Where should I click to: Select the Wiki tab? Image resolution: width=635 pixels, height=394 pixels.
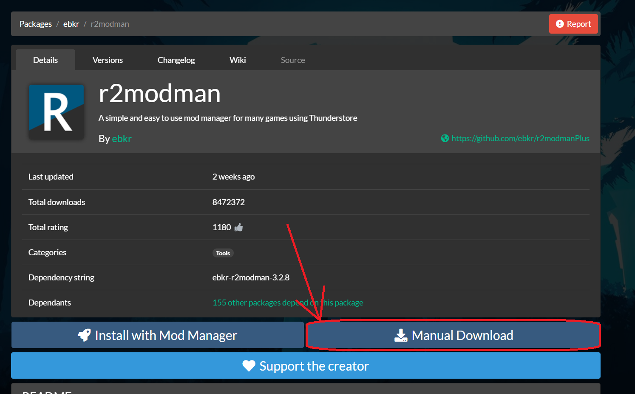click(238, 60)
